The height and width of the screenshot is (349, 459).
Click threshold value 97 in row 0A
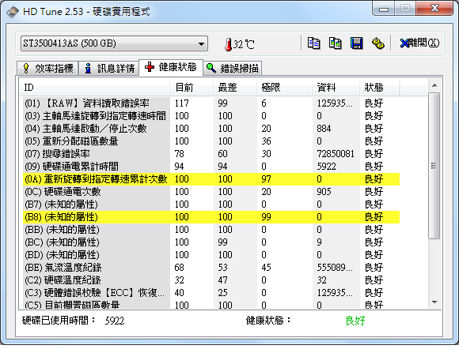[x=266, y=179]
